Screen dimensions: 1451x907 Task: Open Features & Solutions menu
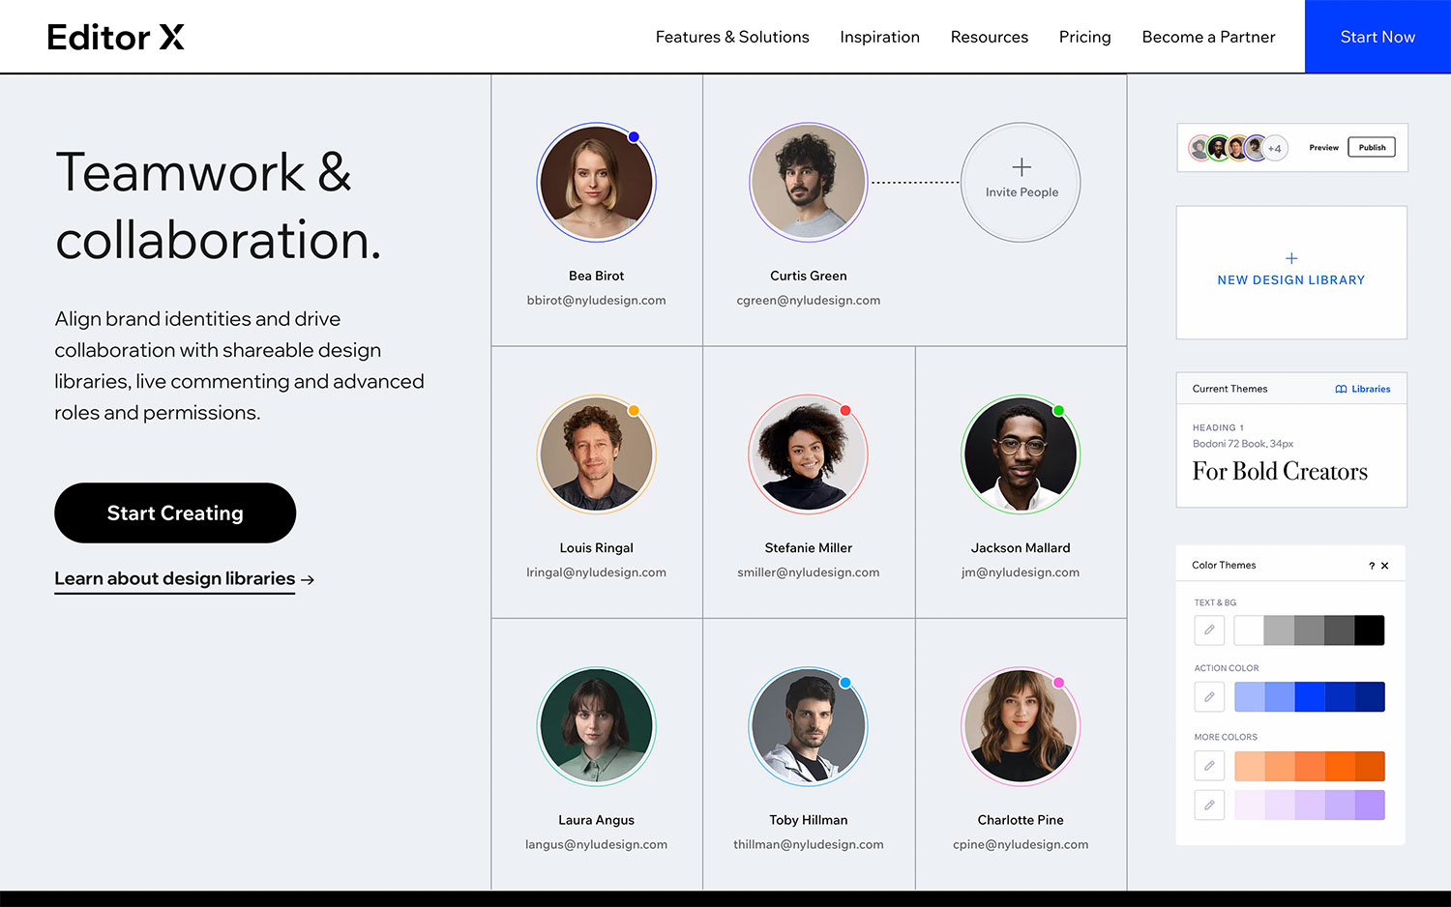pyautogui.click(x=732, y=37)
